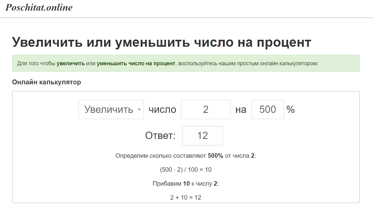The height and width of the screenshot is (206, 373).
Task: Focus the percent input containing 500
Action: pyautogui.click(x=268, y=110)
